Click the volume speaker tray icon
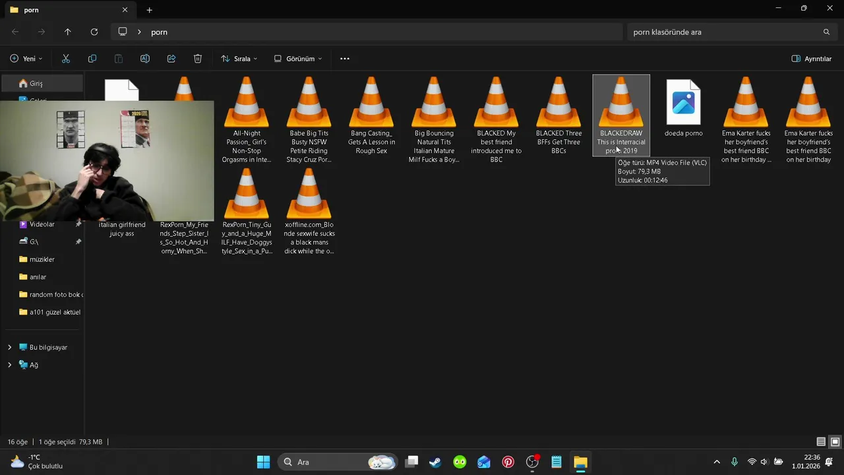Screen dimensions: 844x475 (x=764, y=462)
